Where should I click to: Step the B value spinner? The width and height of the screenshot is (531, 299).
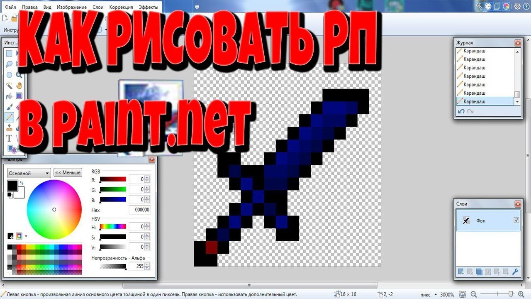point(147,200)
